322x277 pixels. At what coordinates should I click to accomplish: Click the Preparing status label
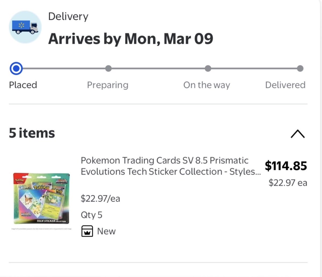pyautogui.click(x=108, y=85)
